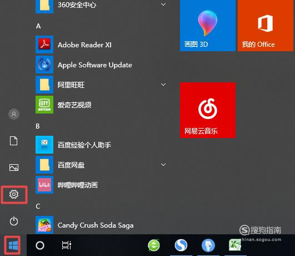Launch Adobe Reader XI text entry
The image size is (295, 256).
pos(84,45)
